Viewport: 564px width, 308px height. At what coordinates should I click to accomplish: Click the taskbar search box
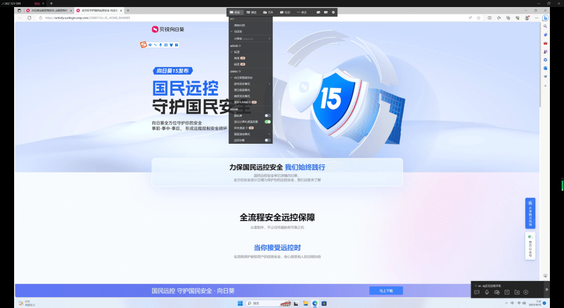tap(268, 303)
